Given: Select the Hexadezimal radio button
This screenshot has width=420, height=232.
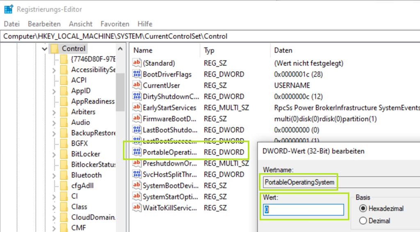Looking at the screenshot, I should pyautogui.click(x=363, y=208).
